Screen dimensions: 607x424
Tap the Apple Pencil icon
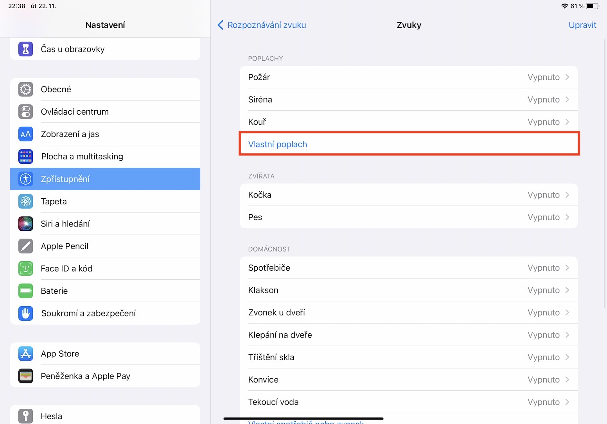point(26,246)
